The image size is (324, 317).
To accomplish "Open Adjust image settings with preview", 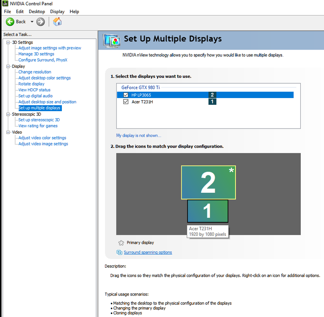I will pos(50,48).
